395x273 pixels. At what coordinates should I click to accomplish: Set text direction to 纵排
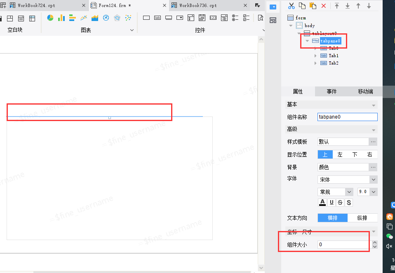(x=362, y=218)
